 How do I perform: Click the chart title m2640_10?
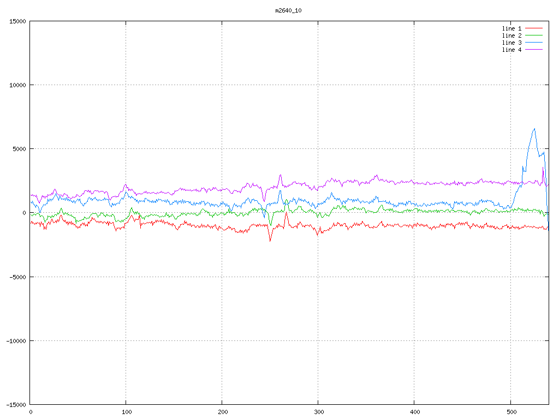point(288,10)
